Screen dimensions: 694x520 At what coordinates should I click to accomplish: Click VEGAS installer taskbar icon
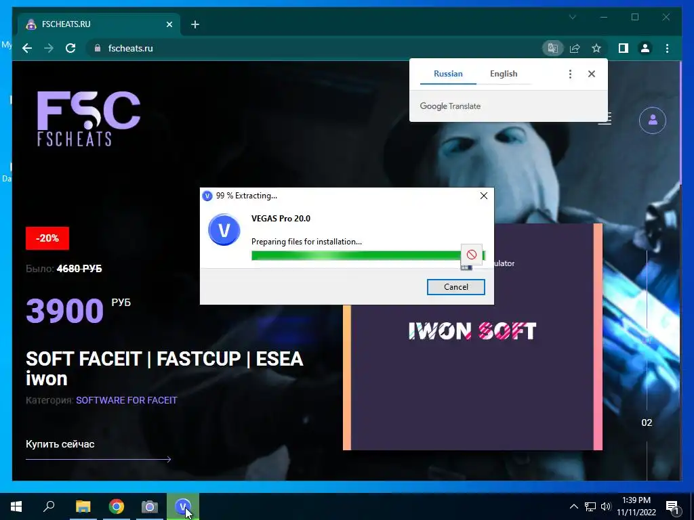coord(183,506)
